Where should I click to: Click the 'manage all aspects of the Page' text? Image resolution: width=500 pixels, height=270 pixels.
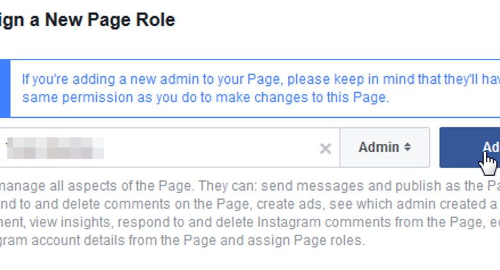96,186
